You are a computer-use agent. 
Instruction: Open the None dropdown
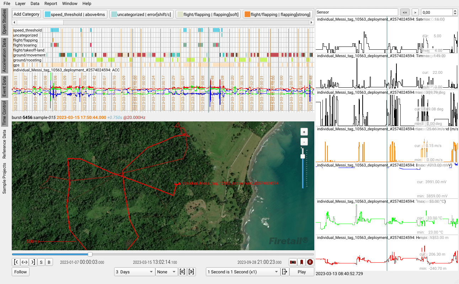pos(166,272)
